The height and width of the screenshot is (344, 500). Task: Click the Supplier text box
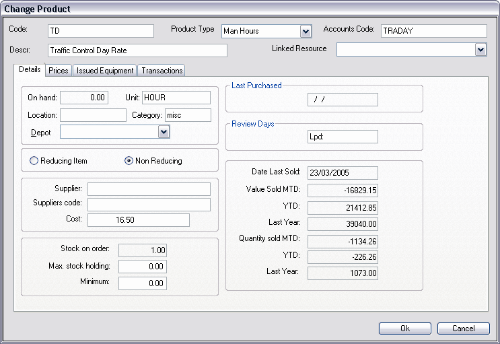(x=149, y=188)
